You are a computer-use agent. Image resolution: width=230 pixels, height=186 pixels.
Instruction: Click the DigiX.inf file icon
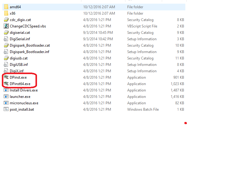pos(6,71)
